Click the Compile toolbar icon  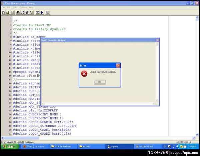pyautogui.click(x=37, y=12)
